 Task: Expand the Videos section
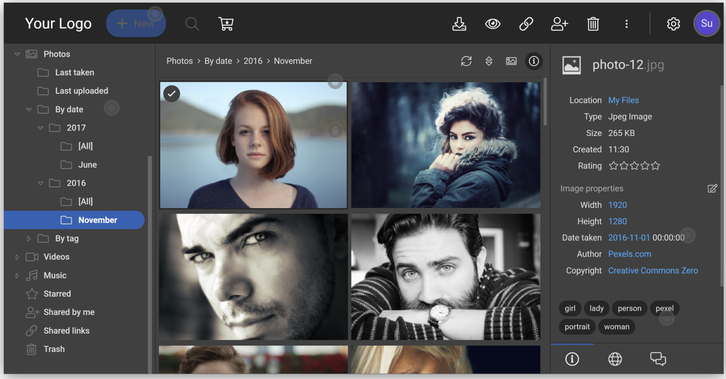coord(17,257)
